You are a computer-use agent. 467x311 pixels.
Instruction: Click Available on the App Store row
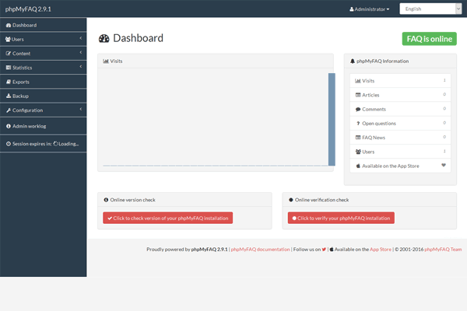coord(400,166)
